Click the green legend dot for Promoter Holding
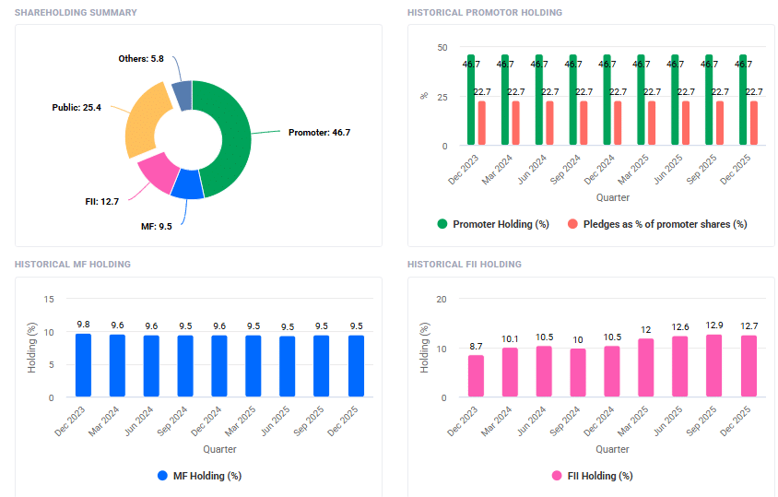778x497 pixels. pyautogui.click(x=442, y=224)
